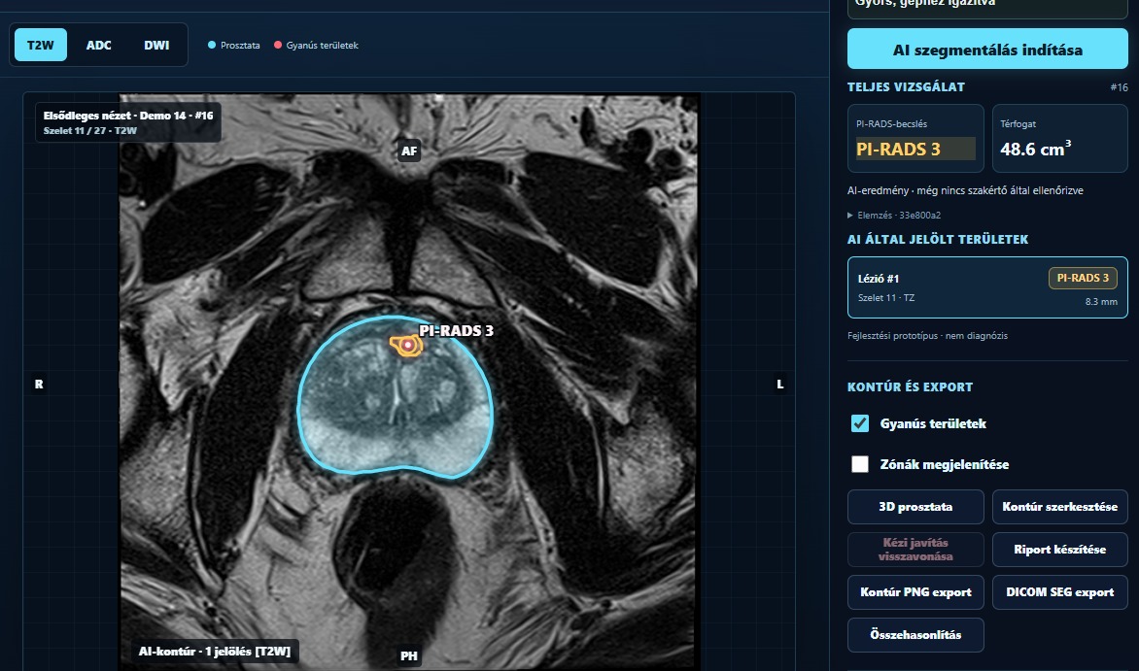
Task: Open the DWI sequence tab
Action: pos(156,45)
